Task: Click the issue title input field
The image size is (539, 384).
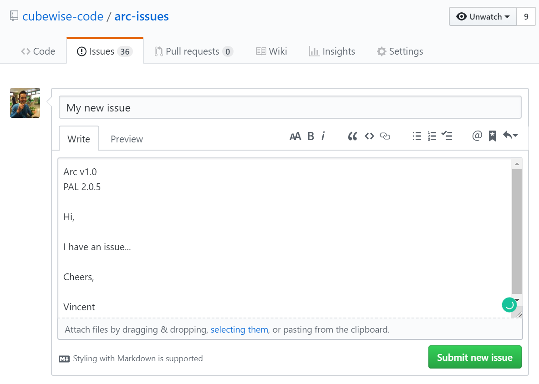Action: tap(290, 108)
